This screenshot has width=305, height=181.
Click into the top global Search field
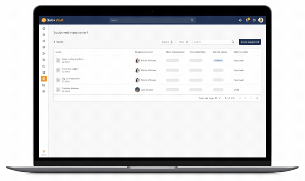[152, 20]
